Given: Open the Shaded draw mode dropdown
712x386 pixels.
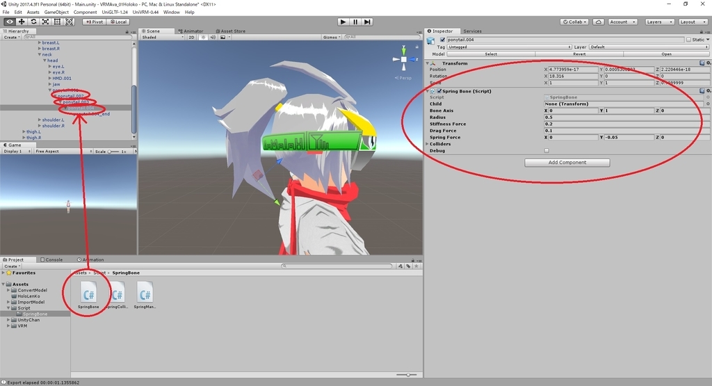Looking at the screenshot, I should (163, 38).
